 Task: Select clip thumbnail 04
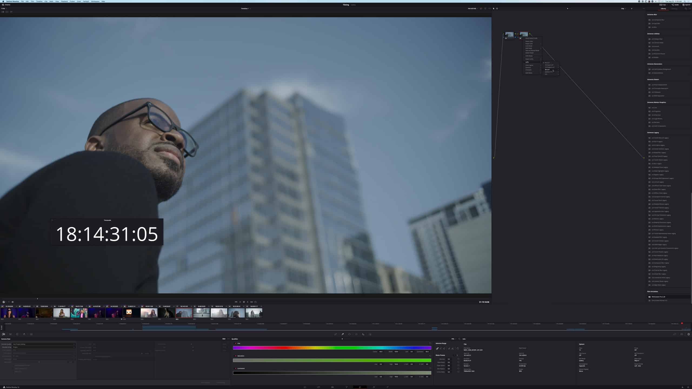coord(61,313)
